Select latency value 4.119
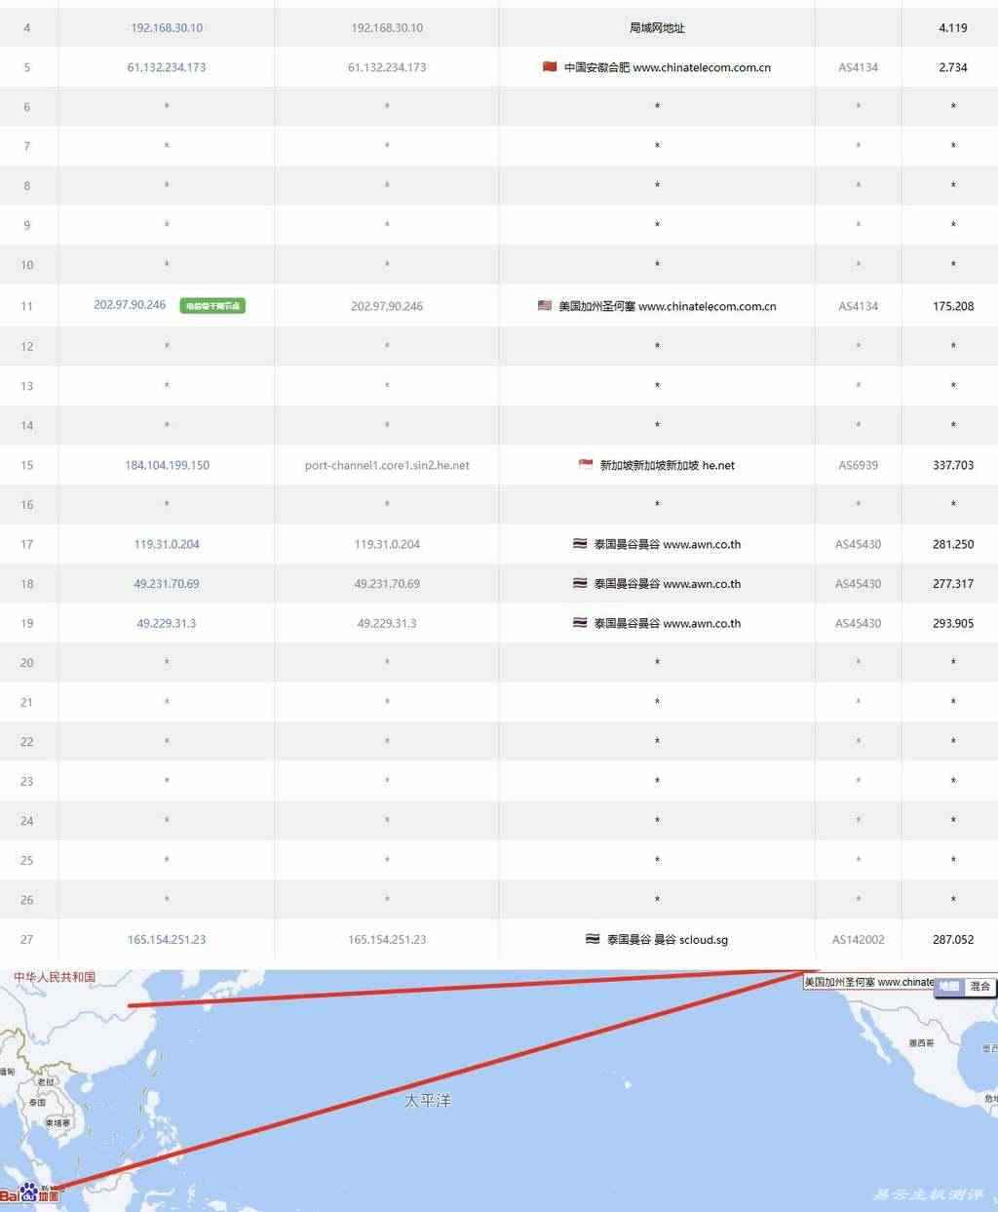 tap(953, 28)
